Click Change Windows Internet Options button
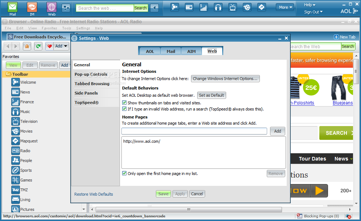This screenshot has height=221, width=361. 225,79
